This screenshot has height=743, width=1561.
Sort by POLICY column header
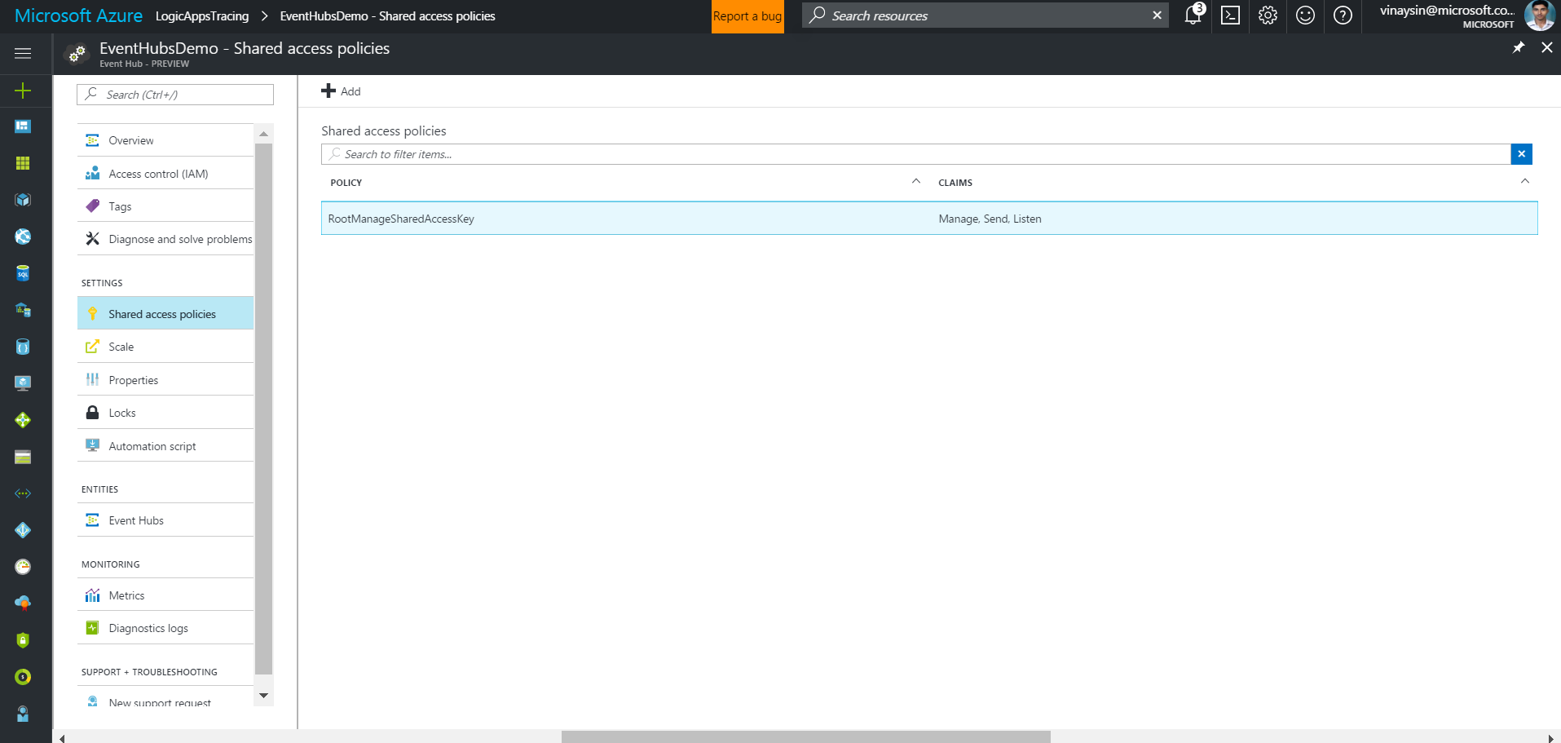tap(346, 183)
